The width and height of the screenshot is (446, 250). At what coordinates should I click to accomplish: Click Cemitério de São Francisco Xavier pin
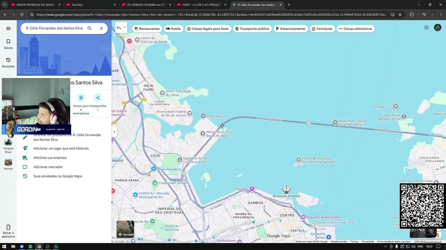180,160
